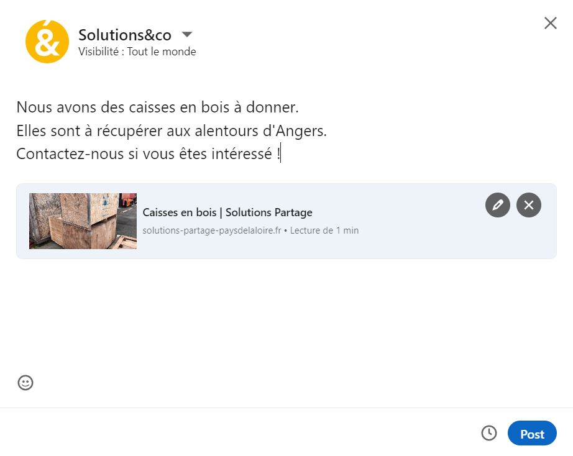Click empty editor area below the link preview

click(286, 317)
